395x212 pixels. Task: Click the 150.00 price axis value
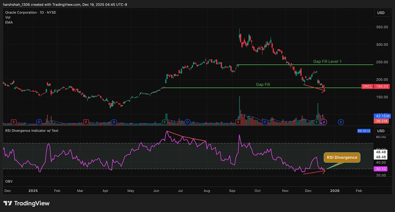(381, 97)
